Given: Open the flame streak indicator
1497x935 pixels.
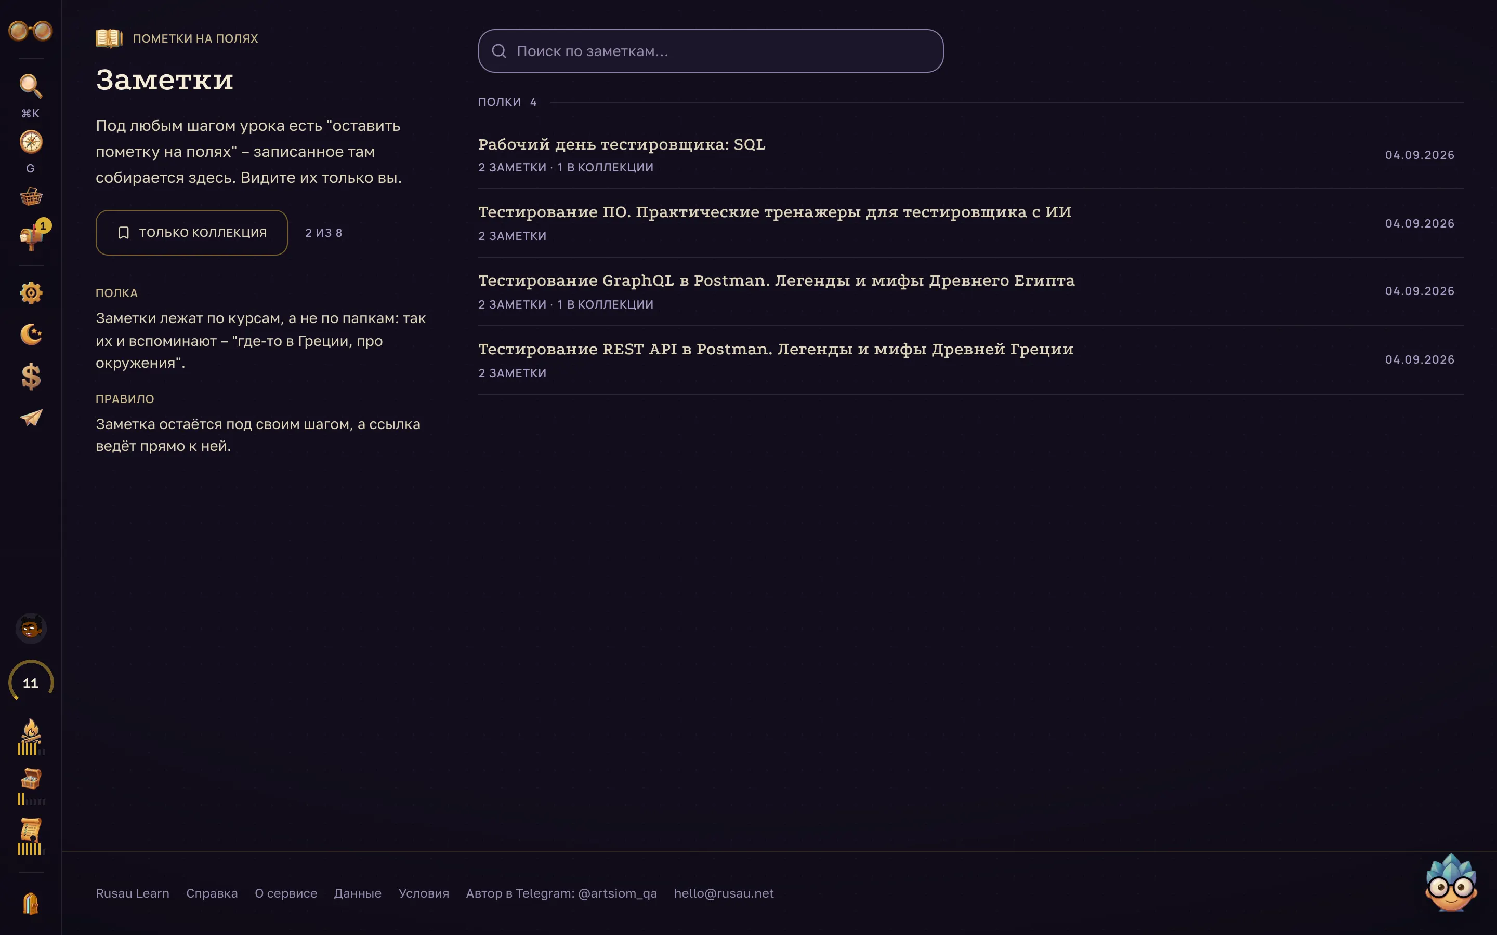Looking at the screenshot, I should click(30, 737).
